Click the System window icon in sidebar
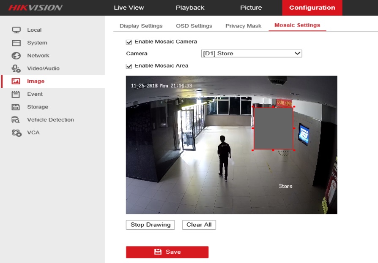The width and height of the screenshot is (378, 263). click(x=16, y=43)
